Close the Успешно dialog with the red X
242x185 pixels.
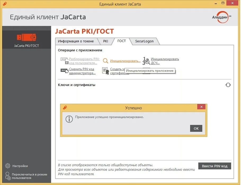point(201,107)
